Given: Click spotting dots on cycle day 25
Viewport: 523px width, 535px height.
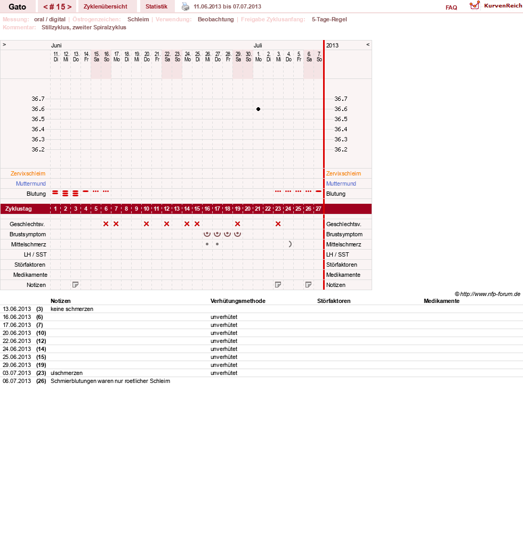Looking at the screenshot, I should (299, 191).
